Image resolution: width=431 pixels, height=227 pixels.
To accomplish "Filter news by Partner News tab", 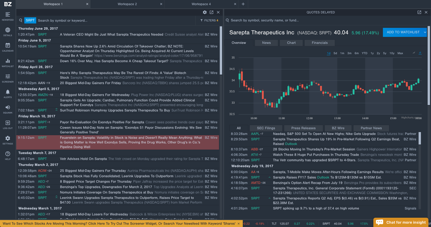I will (371, 128).
